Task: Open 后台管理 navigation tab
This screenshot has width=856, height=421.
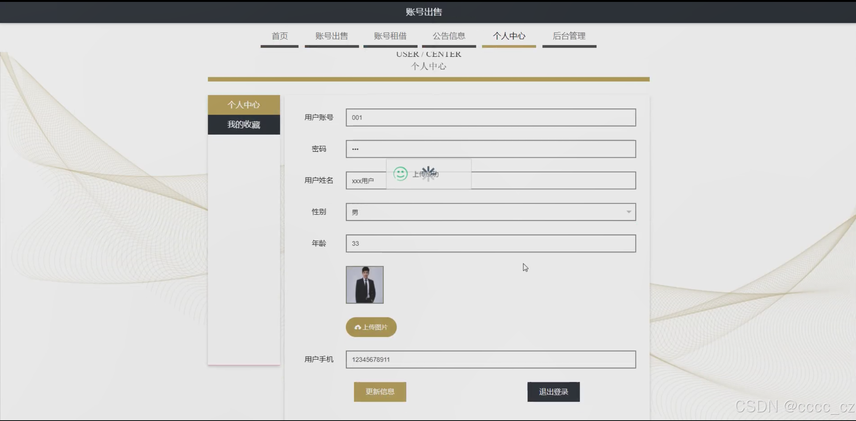Action: pos(569,36)
